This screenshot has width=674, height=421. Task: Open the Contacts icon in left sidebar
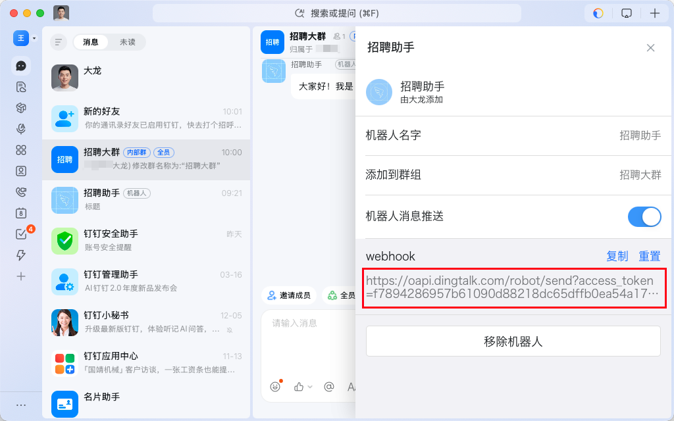pos(21,171)
